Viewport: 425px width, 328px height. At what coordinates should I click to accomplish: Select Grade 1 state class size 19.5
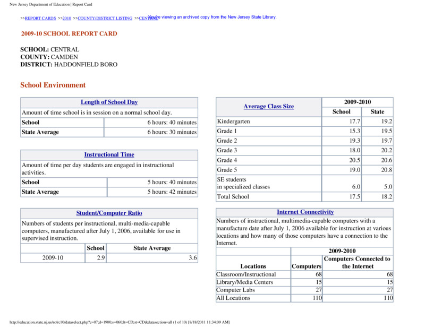(x=387, y=131)
